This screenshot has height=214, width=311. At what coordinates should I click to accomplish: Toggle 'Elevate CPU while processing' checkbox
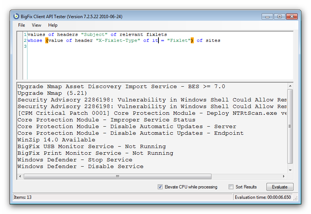tap(160, 187)
